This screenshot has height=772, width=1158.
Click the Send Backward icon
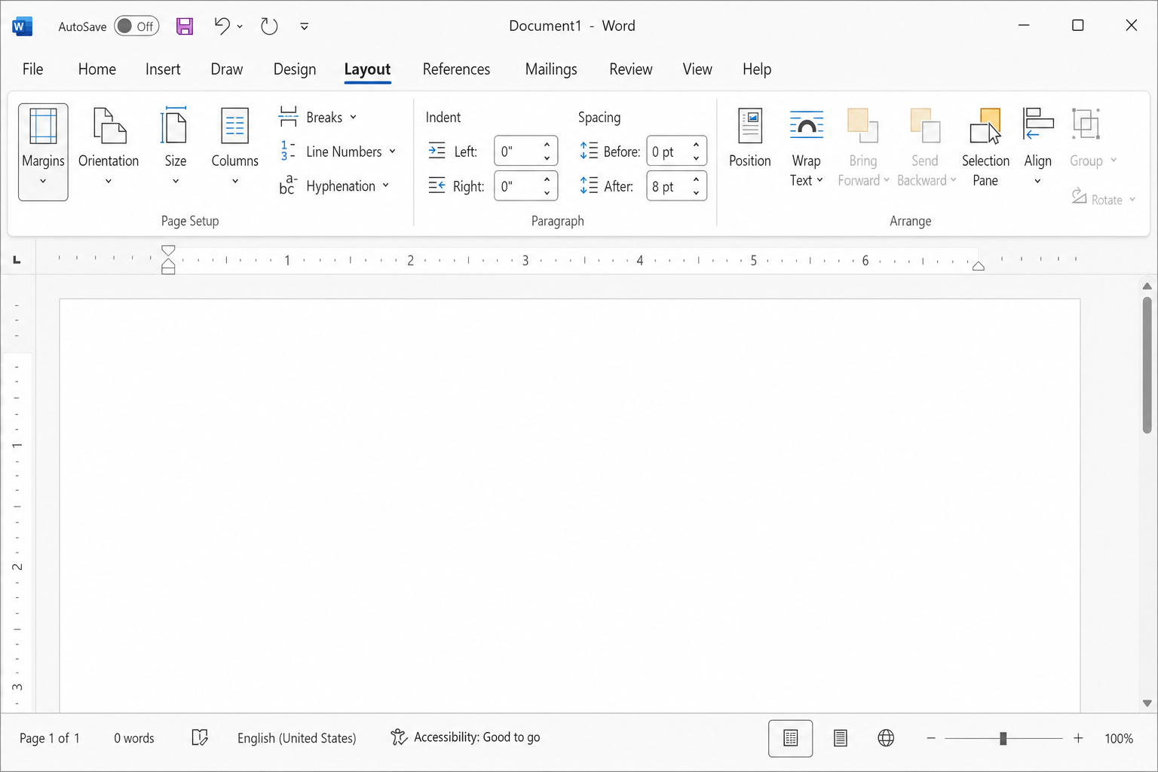coord(925,126)
